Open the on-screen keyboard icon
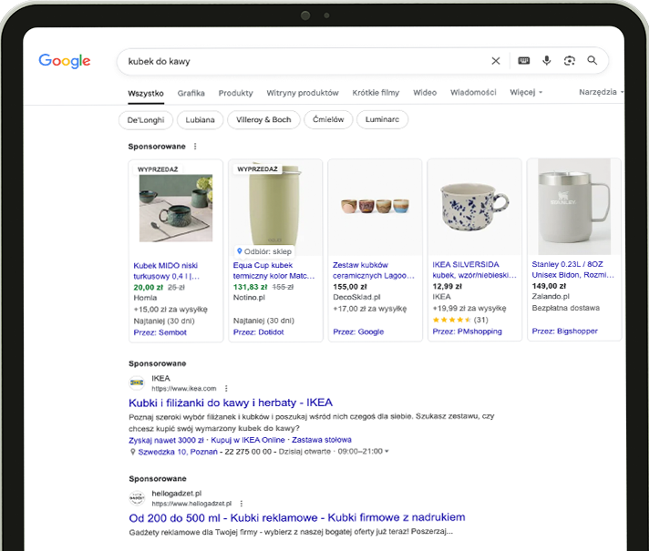 (x=523, y=61)
